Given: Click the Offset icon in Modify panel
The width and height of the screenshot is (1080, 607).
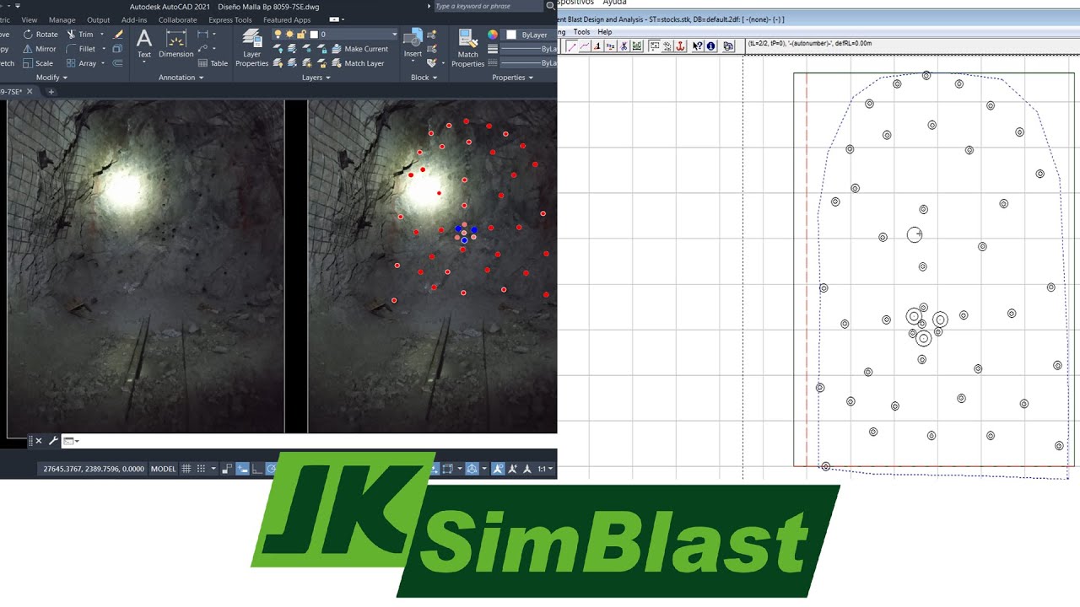Looking at the screenshot, I should click(117, 63).
